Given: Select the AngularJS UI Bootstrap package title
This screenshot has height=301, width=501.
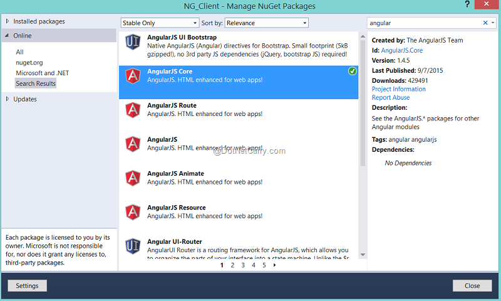Looking at the screenshot, I should [182, 38].
